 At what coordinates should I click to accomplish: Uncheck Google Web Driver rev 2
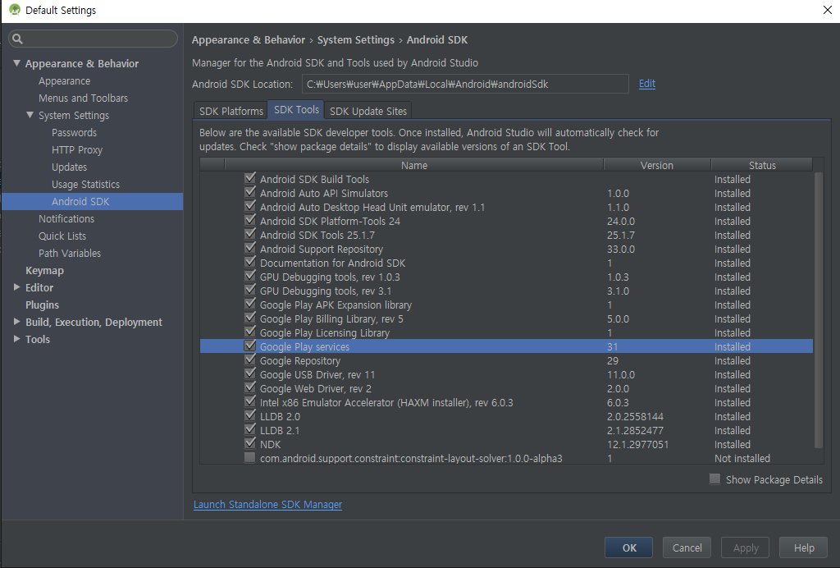249,387
